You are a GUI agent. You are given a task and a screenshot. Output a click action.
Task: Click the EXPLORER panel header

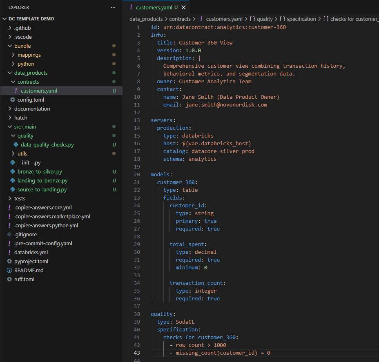tap(19, 7)
